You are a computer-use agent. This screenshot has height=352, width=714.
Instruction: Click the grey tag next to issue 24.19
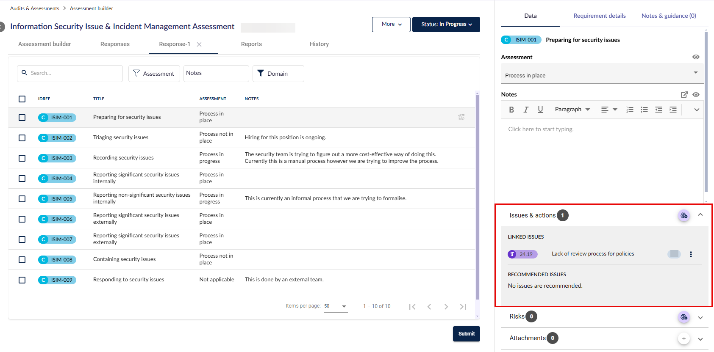click(x=674, y=254)
